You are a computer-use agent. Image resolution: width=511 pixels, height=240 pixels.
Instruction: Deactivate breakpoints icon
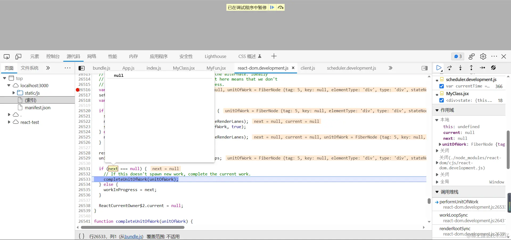click(x=493, y=68)
